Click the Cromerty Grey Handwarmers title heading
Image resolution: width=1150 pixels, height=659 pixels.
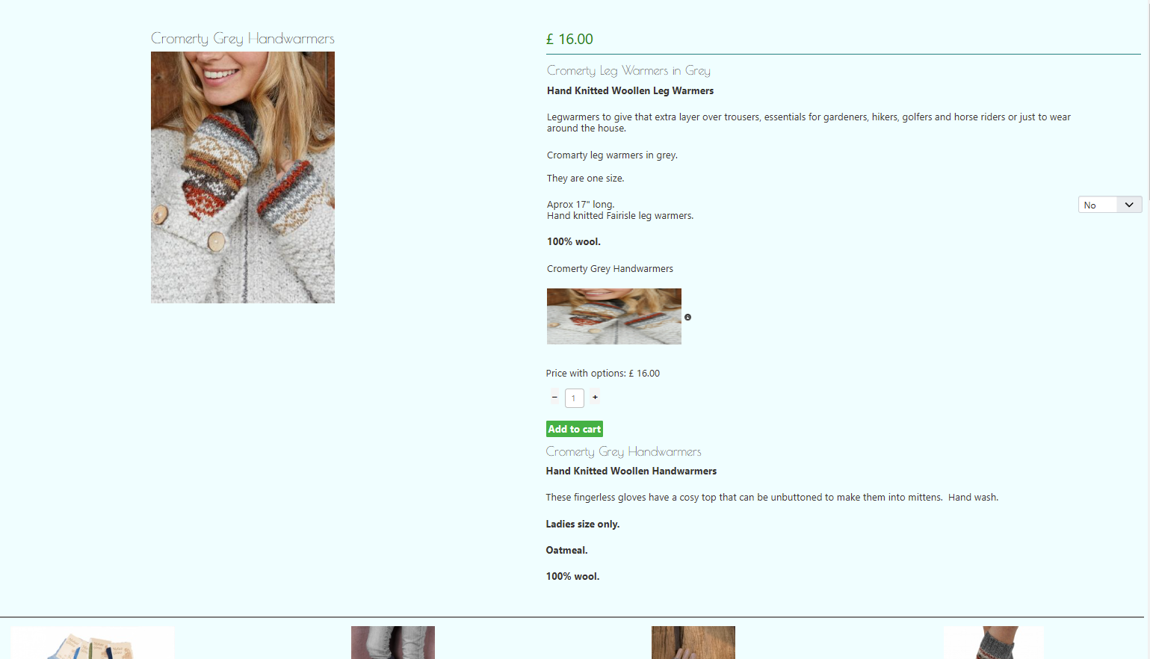tap(243, 38)
